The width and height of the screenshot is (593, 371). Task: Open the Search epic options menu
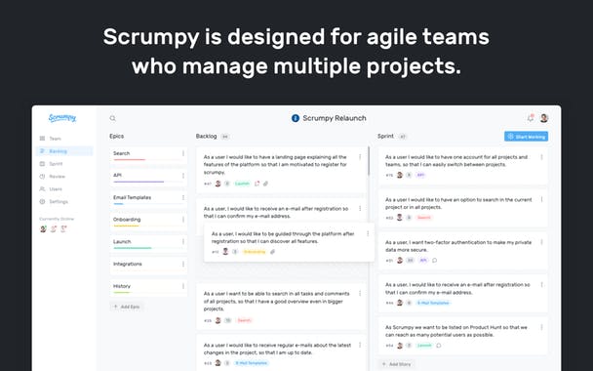pos(183,153)
